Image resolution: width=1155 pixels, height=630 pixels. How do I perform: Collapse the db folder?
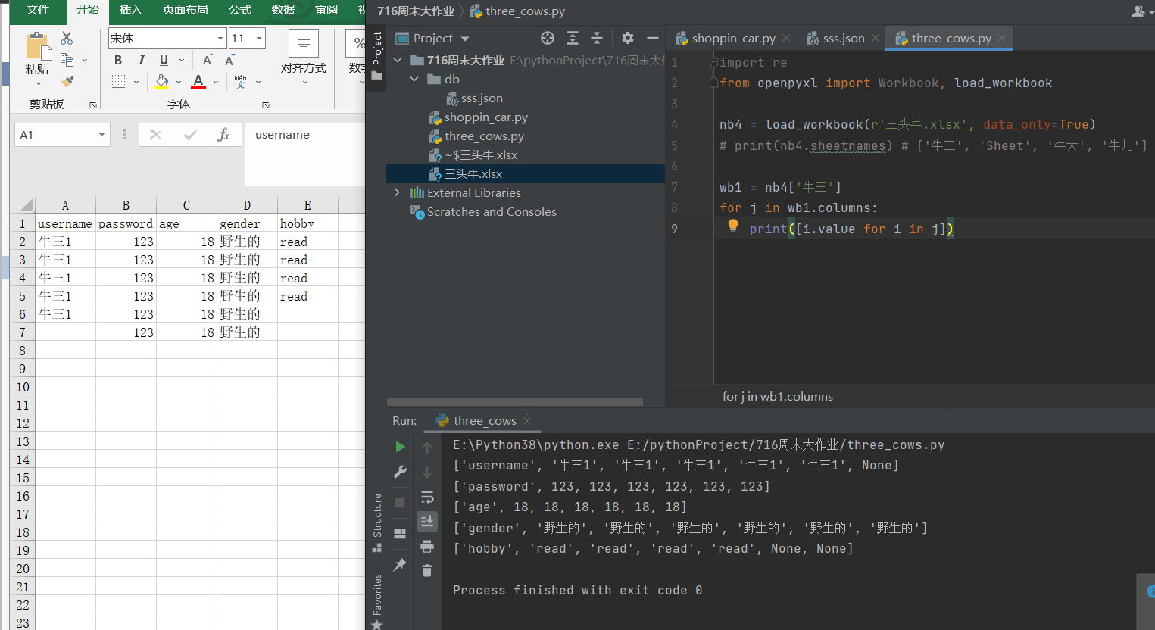[x=414, y=79]
